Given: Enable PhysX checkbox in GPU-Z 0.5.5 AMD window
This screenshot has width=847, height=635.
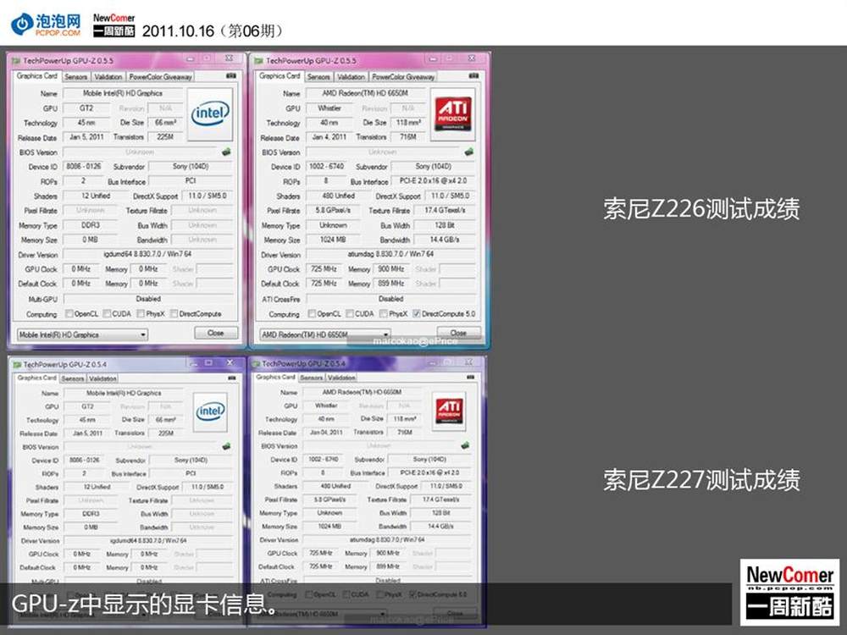Looking at the screenshot, I should (x=383, y=314).
